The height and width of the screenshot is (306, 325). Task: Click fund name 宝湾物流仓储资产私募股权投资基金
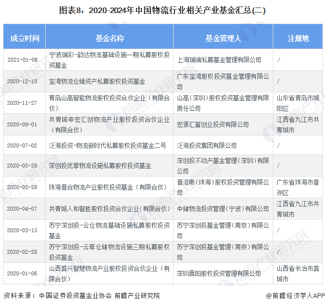(97, 81)
